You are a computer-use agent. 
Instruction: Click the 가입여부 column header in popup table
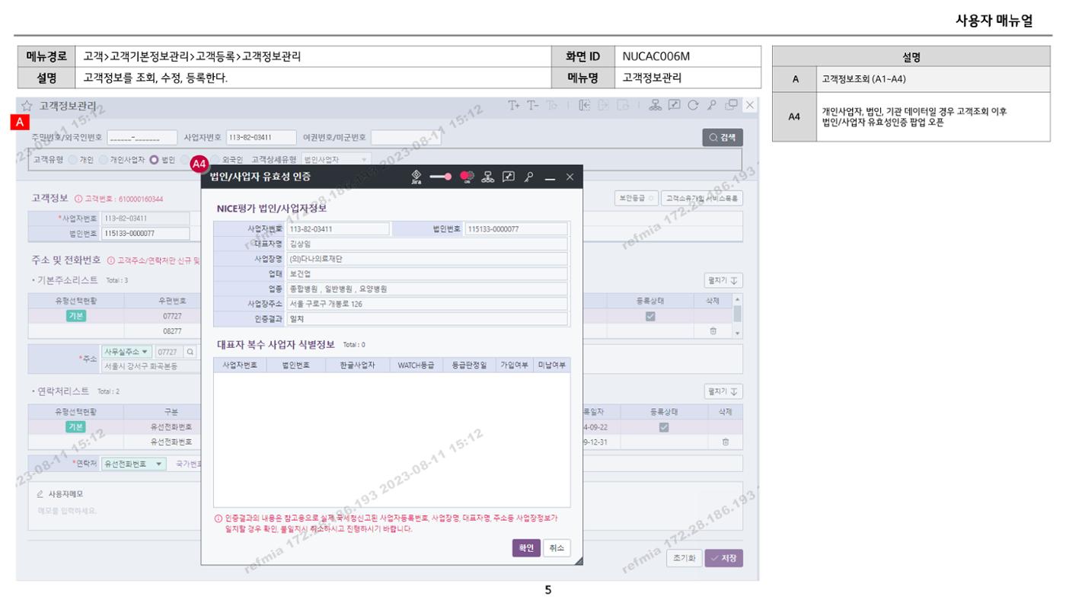click(x=514, y=365)
